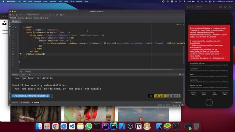Click LF line separator in status bar

click(164, 105)
